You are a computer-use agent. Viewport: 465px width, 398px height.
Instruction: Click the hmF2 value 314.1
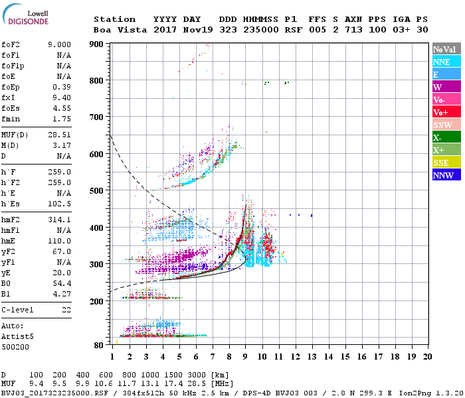click(x=59, y=220)
